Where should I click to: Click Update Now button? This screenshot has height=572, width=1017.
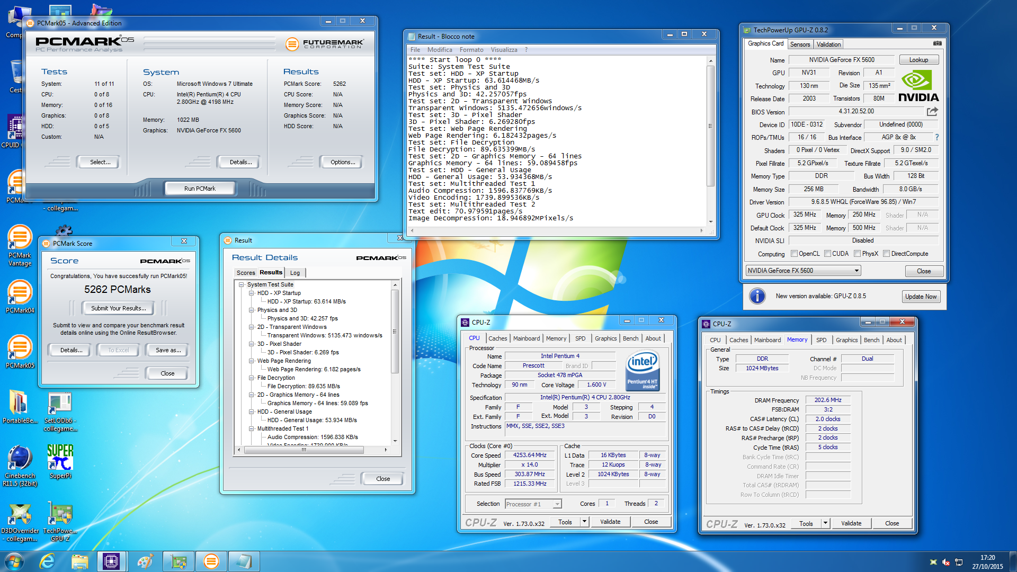pyautogui.click(x=921, y=297)
